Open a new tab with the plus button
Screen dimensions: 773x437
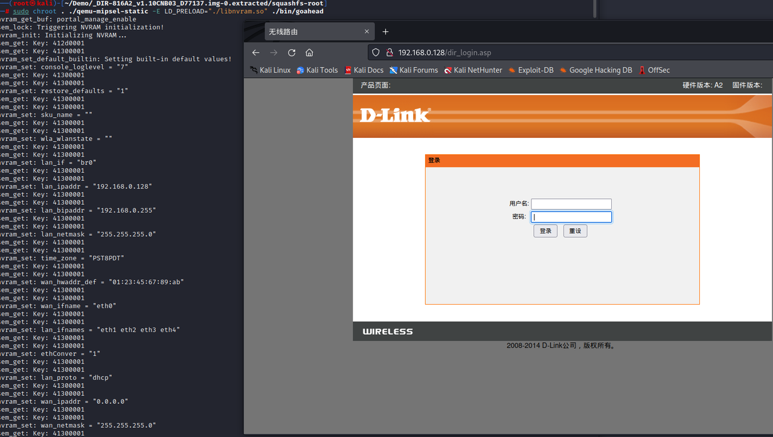[385, 31]
